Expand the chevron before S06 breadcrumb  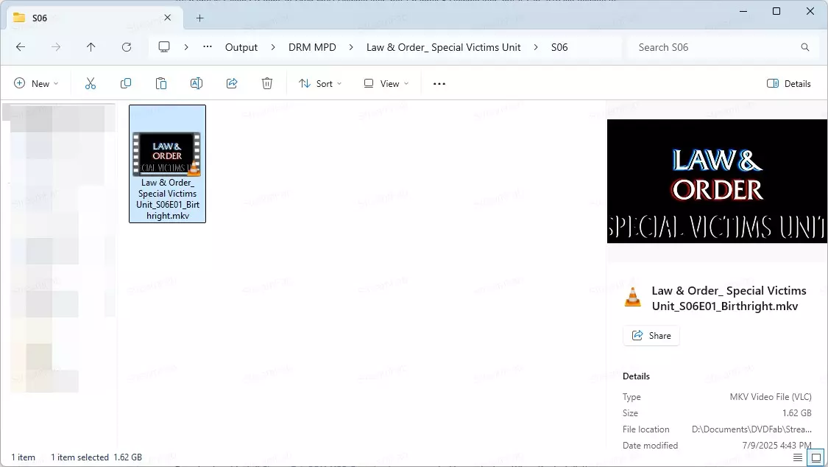pos(536,47)
